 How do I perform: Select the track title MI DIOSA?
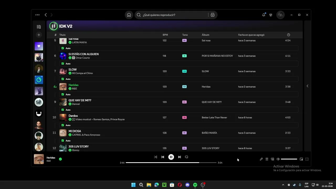click(75, 131)
